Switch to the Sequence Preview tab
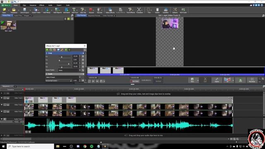 click(94, 16)
